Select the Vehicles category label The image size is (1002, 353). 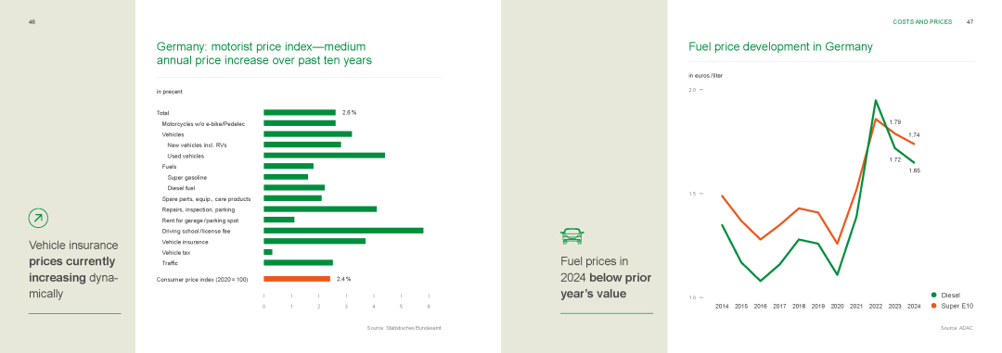[x=173, y=134]
